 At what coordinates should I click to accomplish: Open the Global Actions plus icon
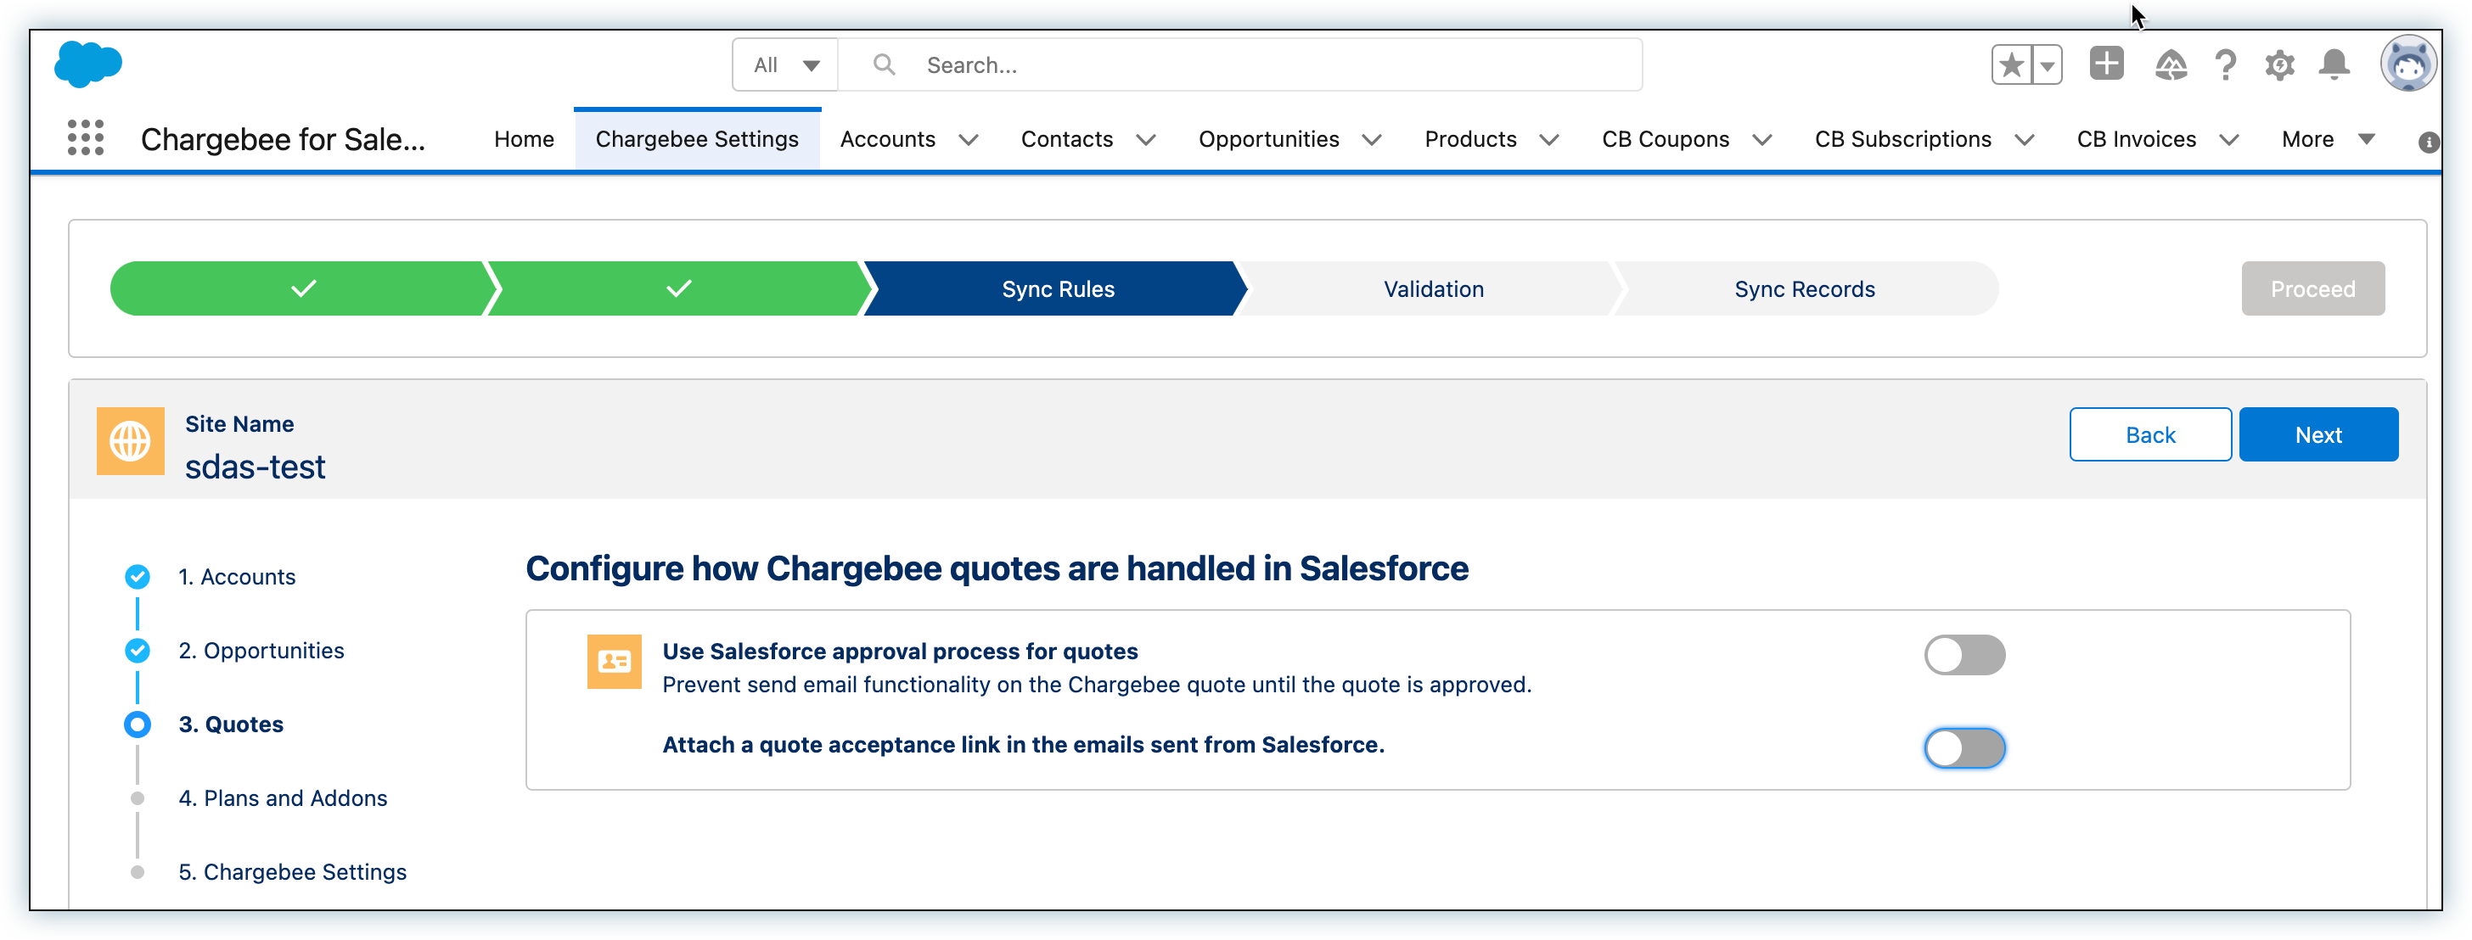(x=2106, y=64)
